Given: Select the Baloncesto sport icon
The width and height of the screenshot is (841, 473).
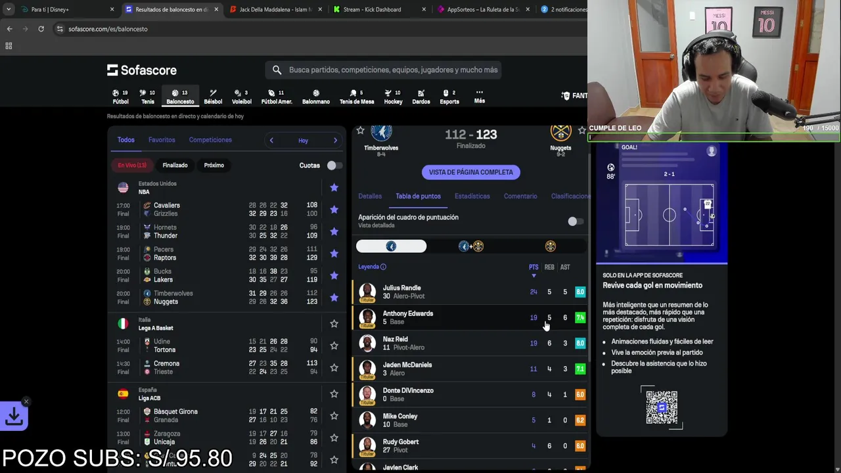Looking at the screenshot, I should pos(180,97).
